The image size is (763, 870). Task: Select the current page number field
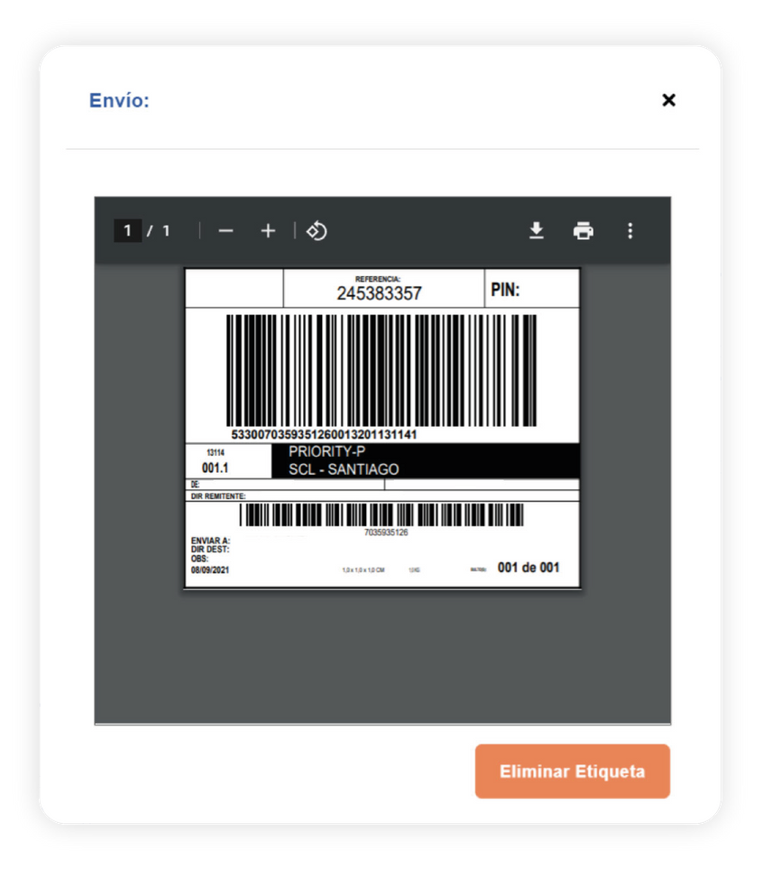[x=127, y=230]
